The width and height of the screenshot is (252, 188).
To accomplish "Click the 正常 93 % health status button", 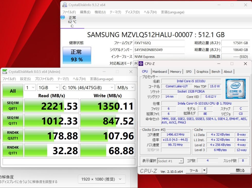I will (x=77, y=55).
